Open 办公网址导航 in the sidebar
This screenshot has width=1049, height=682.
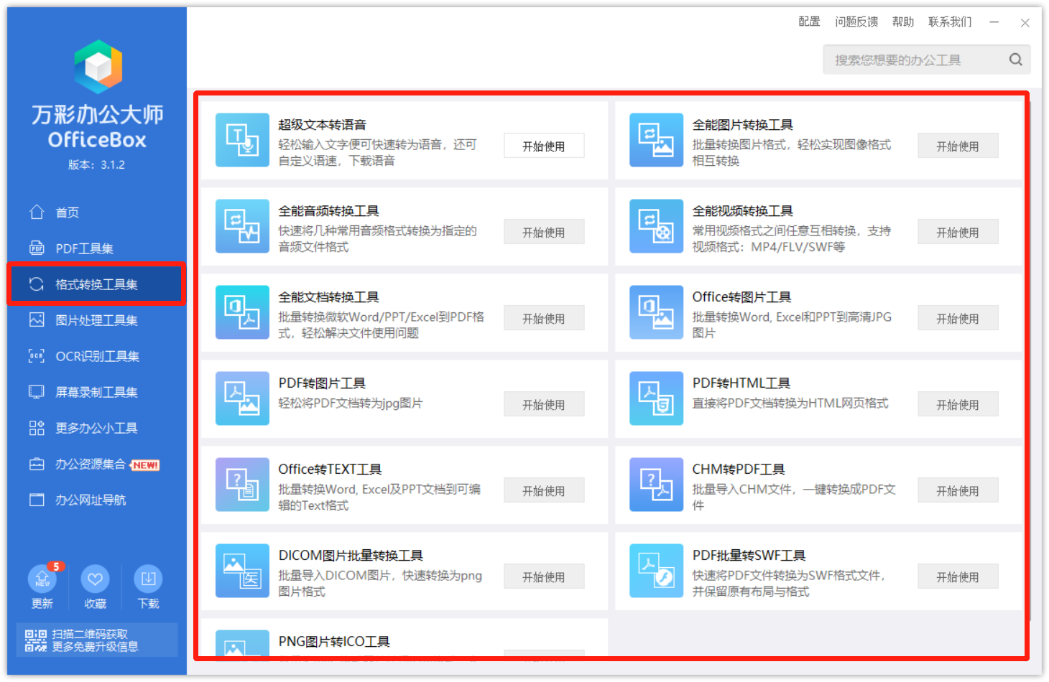pyautogui.click(x=97, y=500)
